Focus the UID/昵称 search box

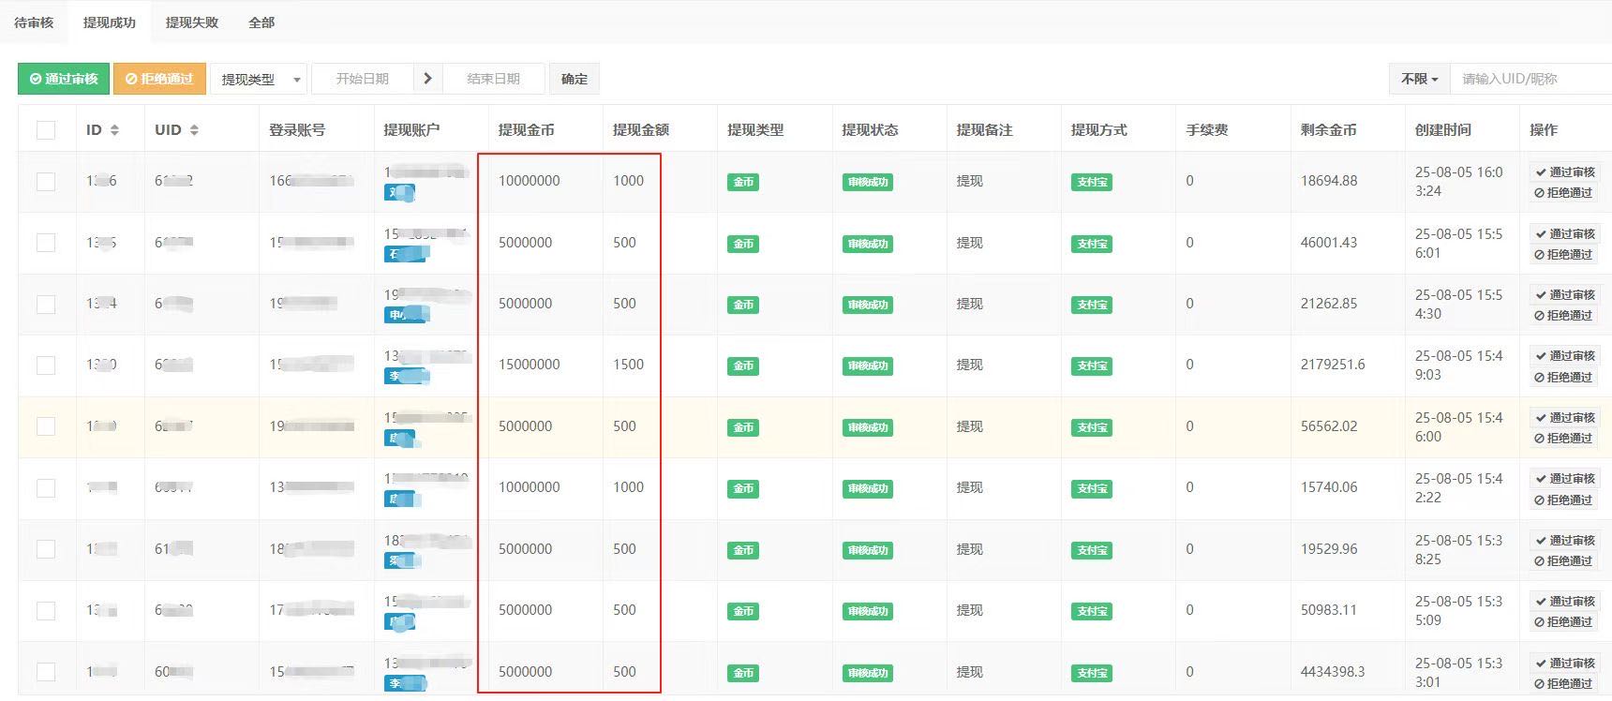(x=1530, y=79)
